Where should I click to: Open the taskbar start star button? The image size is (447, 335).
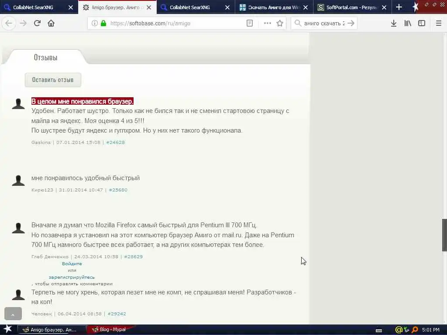pyautogui.click(x=8, y=329)
